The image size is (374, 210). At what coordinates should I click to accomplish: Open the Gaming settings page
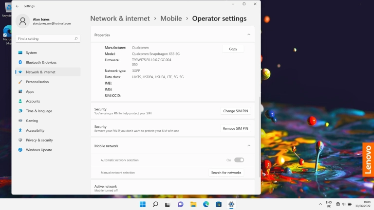[32, 121]
